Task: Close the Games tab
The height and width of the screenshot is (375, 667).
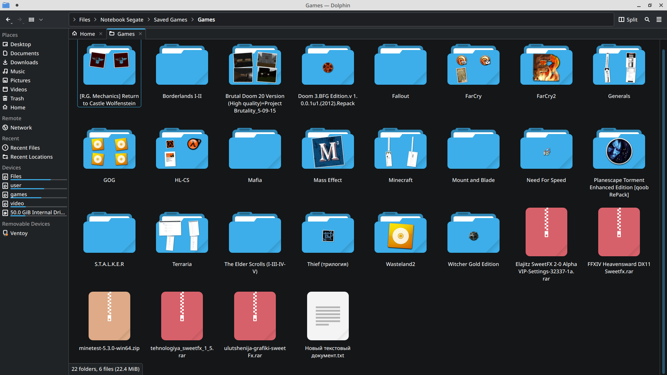Action: (x=140, y=34)
